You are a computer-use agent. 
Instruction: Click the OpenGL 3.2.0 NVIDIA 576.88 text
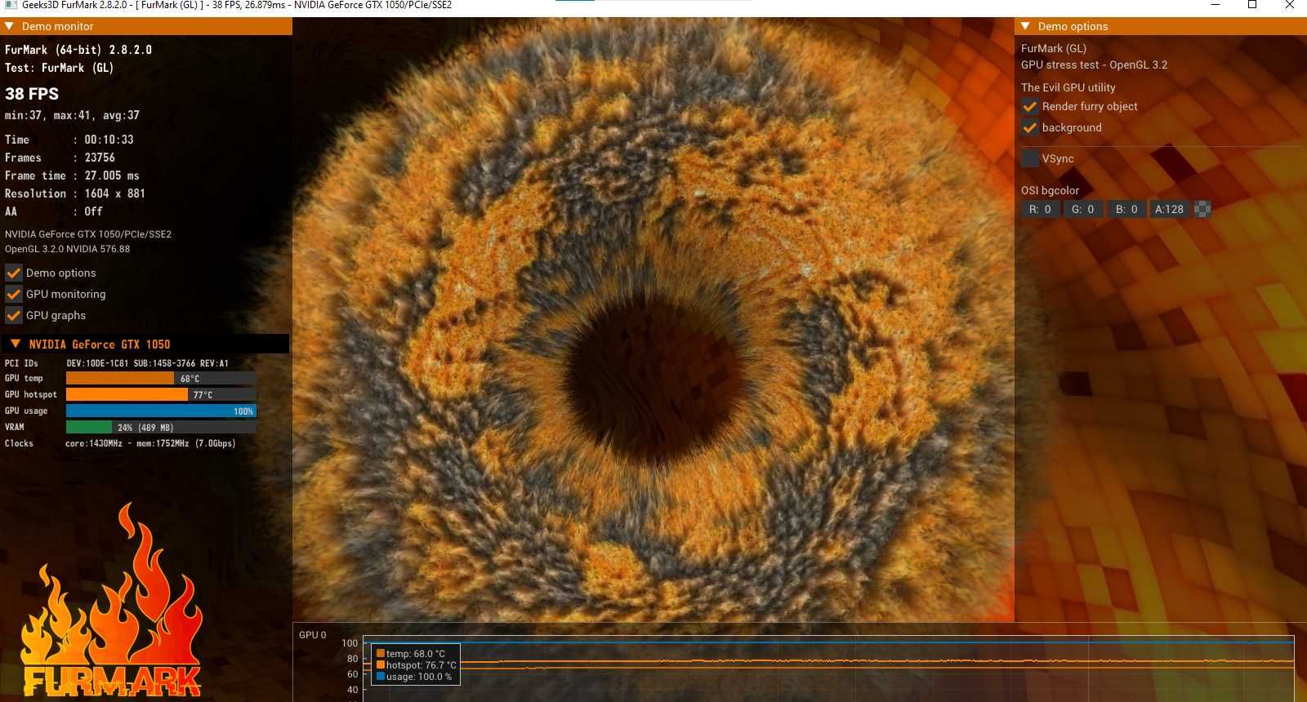point(67,249)
